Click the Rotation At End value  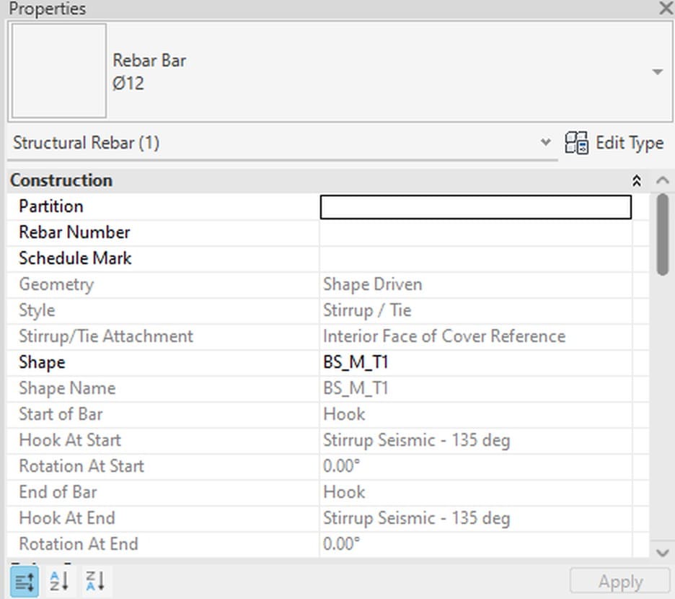[341, 544]
